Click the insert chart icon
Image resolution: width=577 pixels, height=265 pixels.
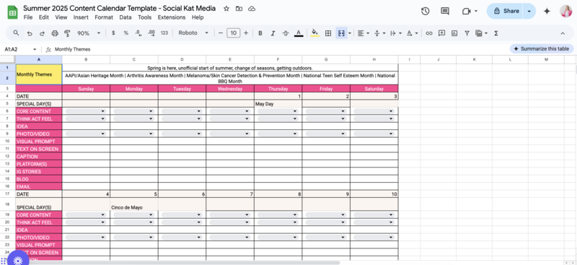[x=454, y=33]
